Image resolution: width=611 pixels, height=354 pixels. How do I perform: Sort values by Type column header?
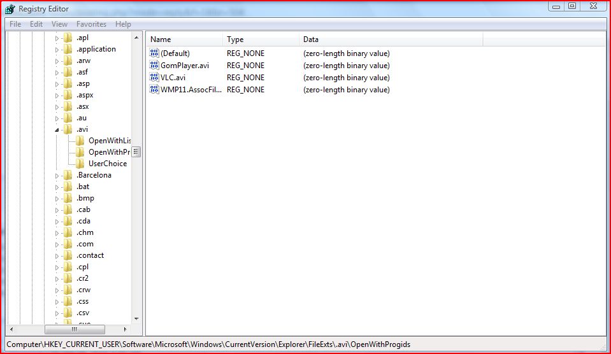[x=261, y=39]
